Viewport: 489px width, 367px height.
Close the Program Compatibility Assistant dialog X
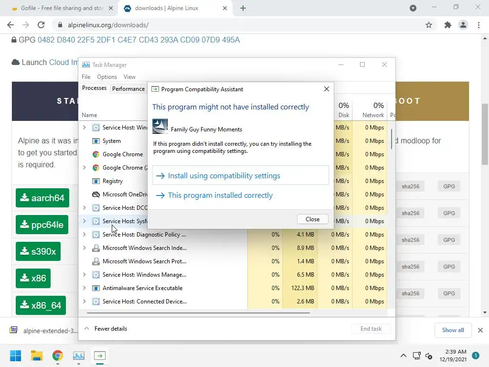tap(326, 89)
